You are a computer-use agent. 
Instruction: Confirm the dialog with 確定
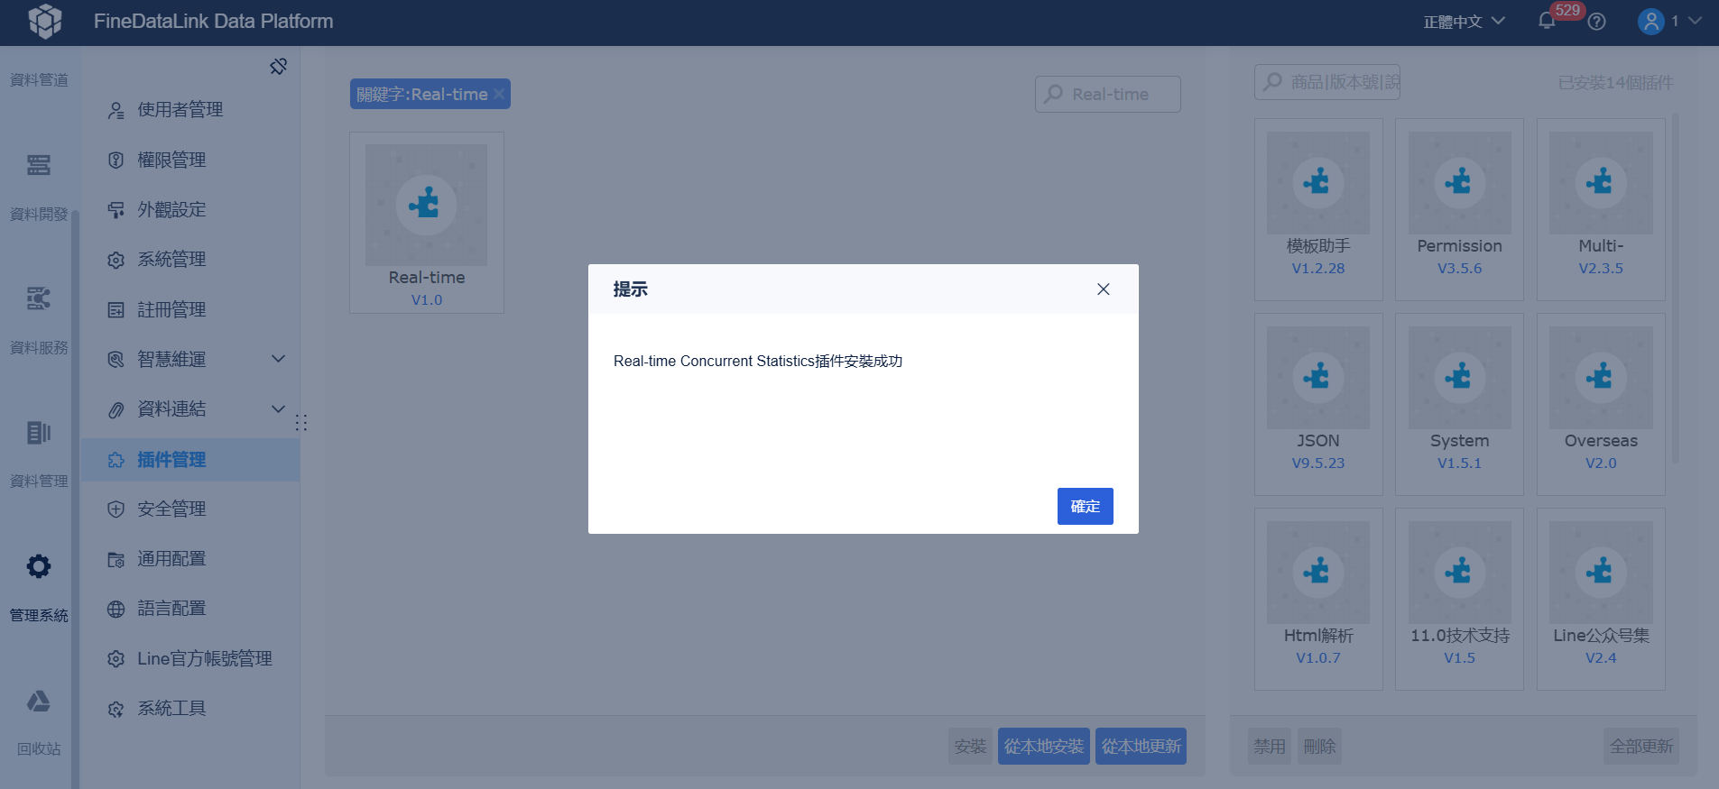click(1085, 506)
